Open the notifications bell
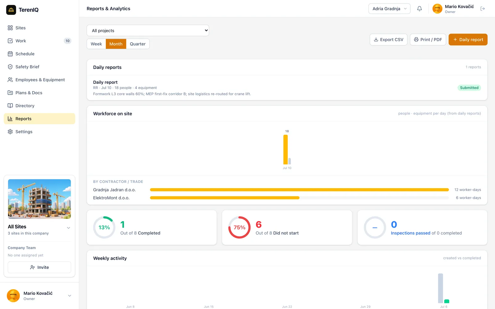This screenshot has height=309, width=495. pyautogui.click(x=420, y=9)
